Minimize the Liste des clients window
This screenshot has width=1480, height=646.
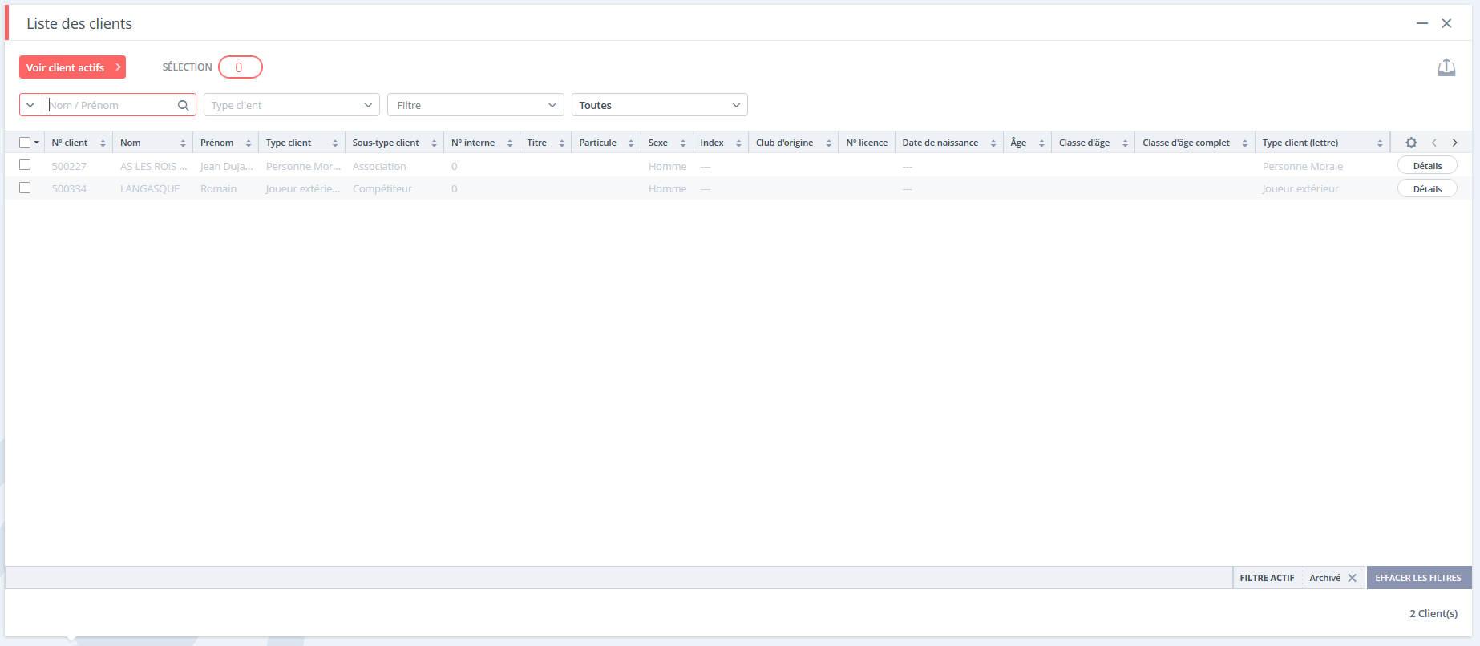pyautogui.click(x=1422, y=23)
